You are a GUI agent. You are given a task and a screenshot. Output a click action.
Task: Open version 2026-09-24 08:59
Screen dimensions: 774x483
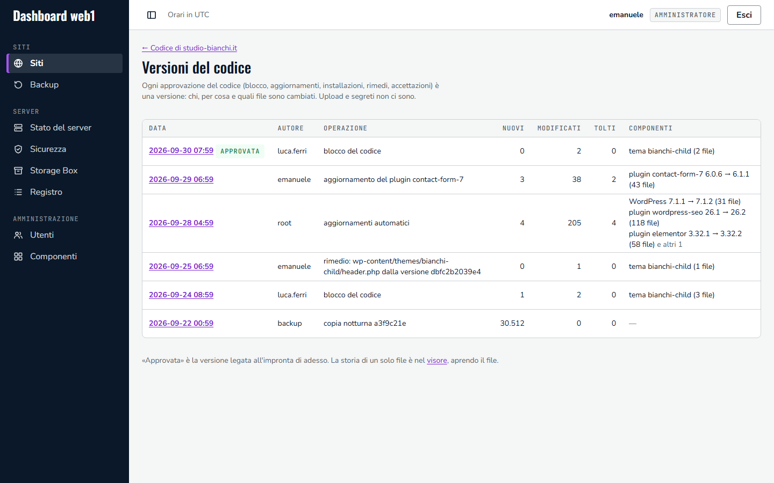click(181, 295)
